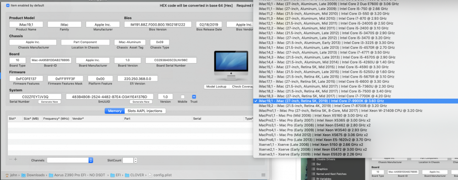The height and width of the screenshot is (180, 458).
Task: Click the Board Serial Number field
Action: (x=171, y=60)
